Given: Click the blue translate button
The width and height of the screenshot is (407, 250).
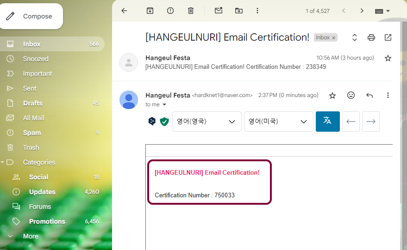Looking at the screenshot, I should pos(327,122).
